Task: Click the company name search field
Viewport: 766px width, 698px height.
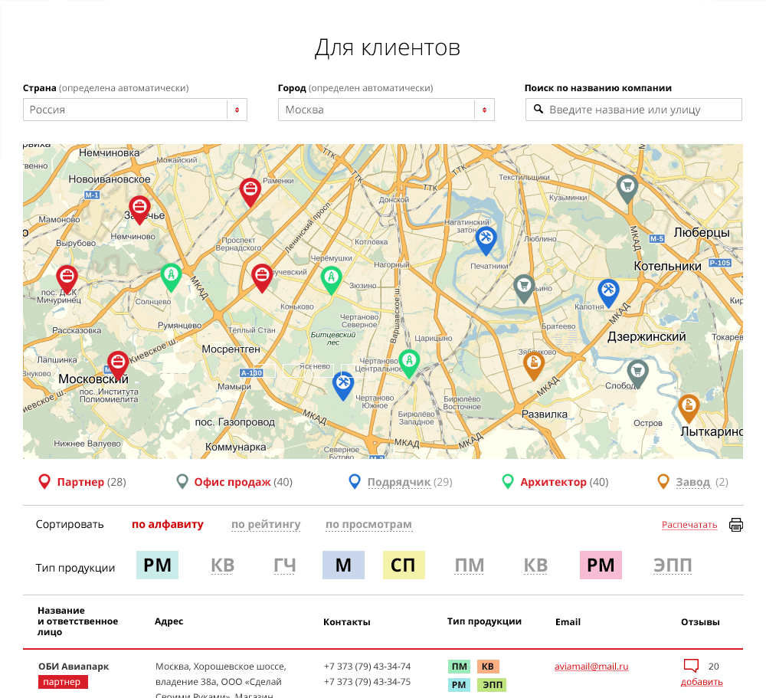Action: coord(633,110)
